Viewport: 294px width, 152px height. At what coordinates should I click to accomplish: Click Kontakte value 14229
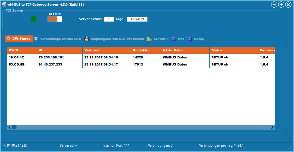click(146, 57)
